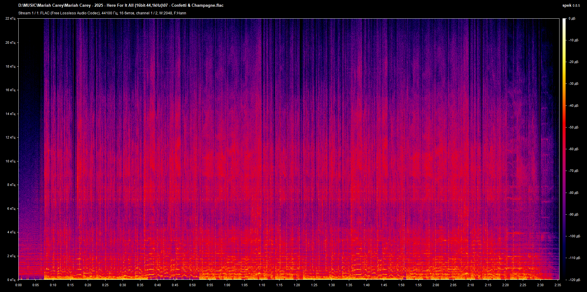Select the '22 кГц' frequency axis label
The width and height of the screenshot is (587, 292).
coord(10,19)
